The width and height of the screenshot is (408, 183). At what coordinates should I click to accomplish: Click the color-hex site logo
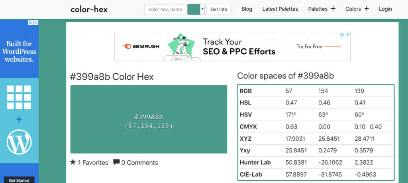(89, 9)
